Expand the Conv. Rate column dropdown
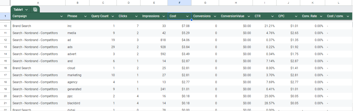 pos(321,16)
